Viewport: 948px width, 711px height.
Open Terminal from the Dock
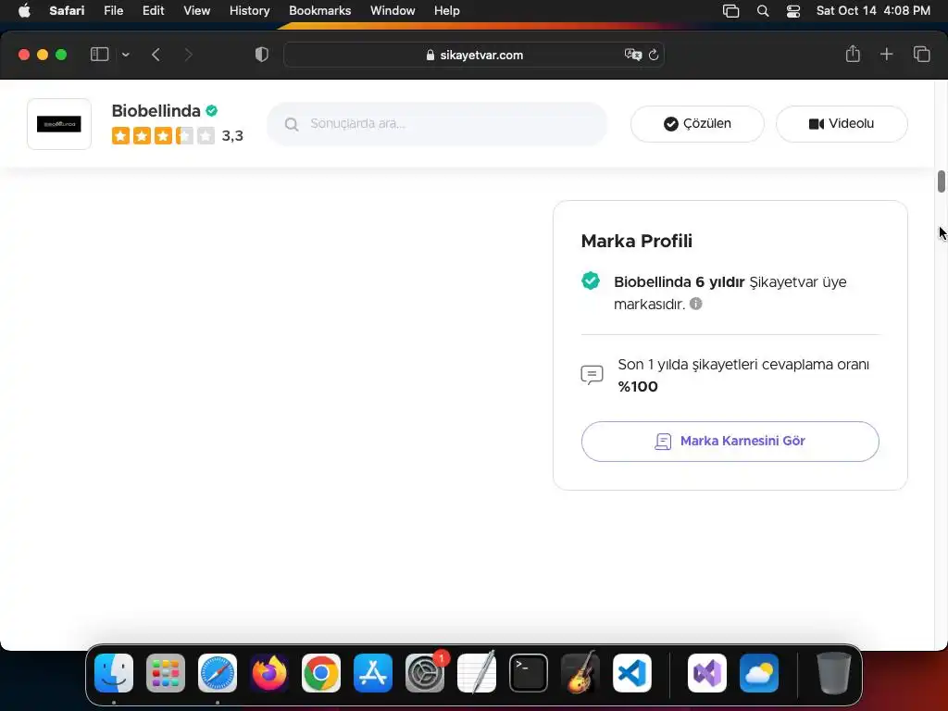click(529, 673)
